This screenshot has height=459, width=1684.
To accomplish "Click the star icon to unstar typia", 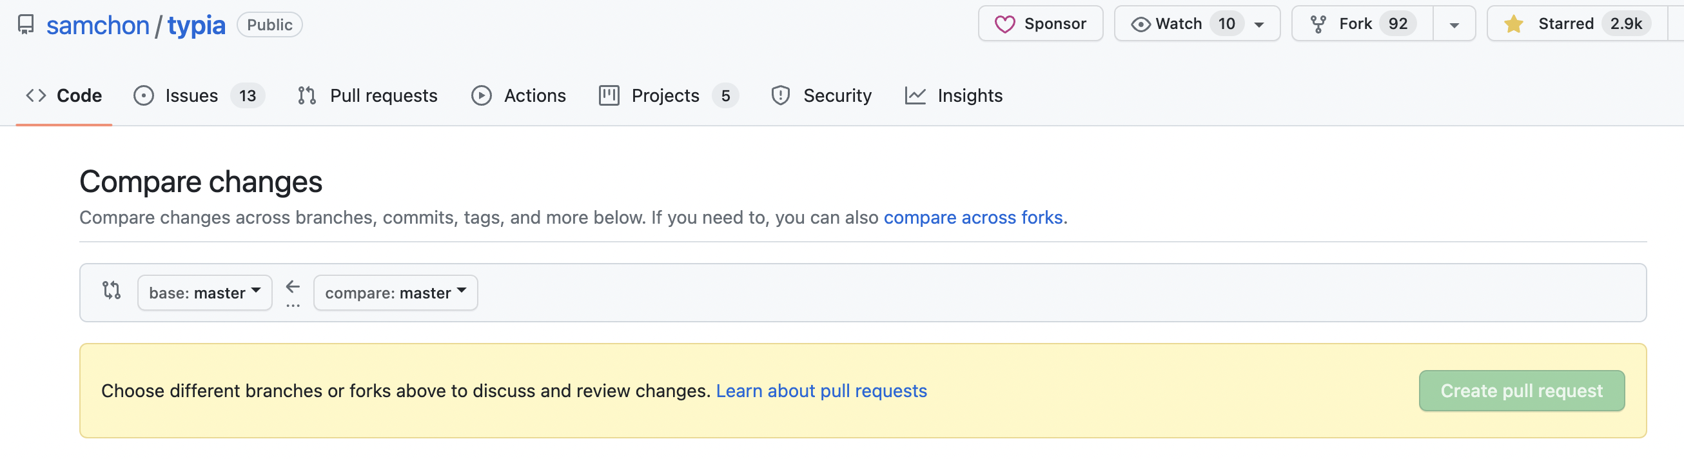I will click(x=1513, y=24).
